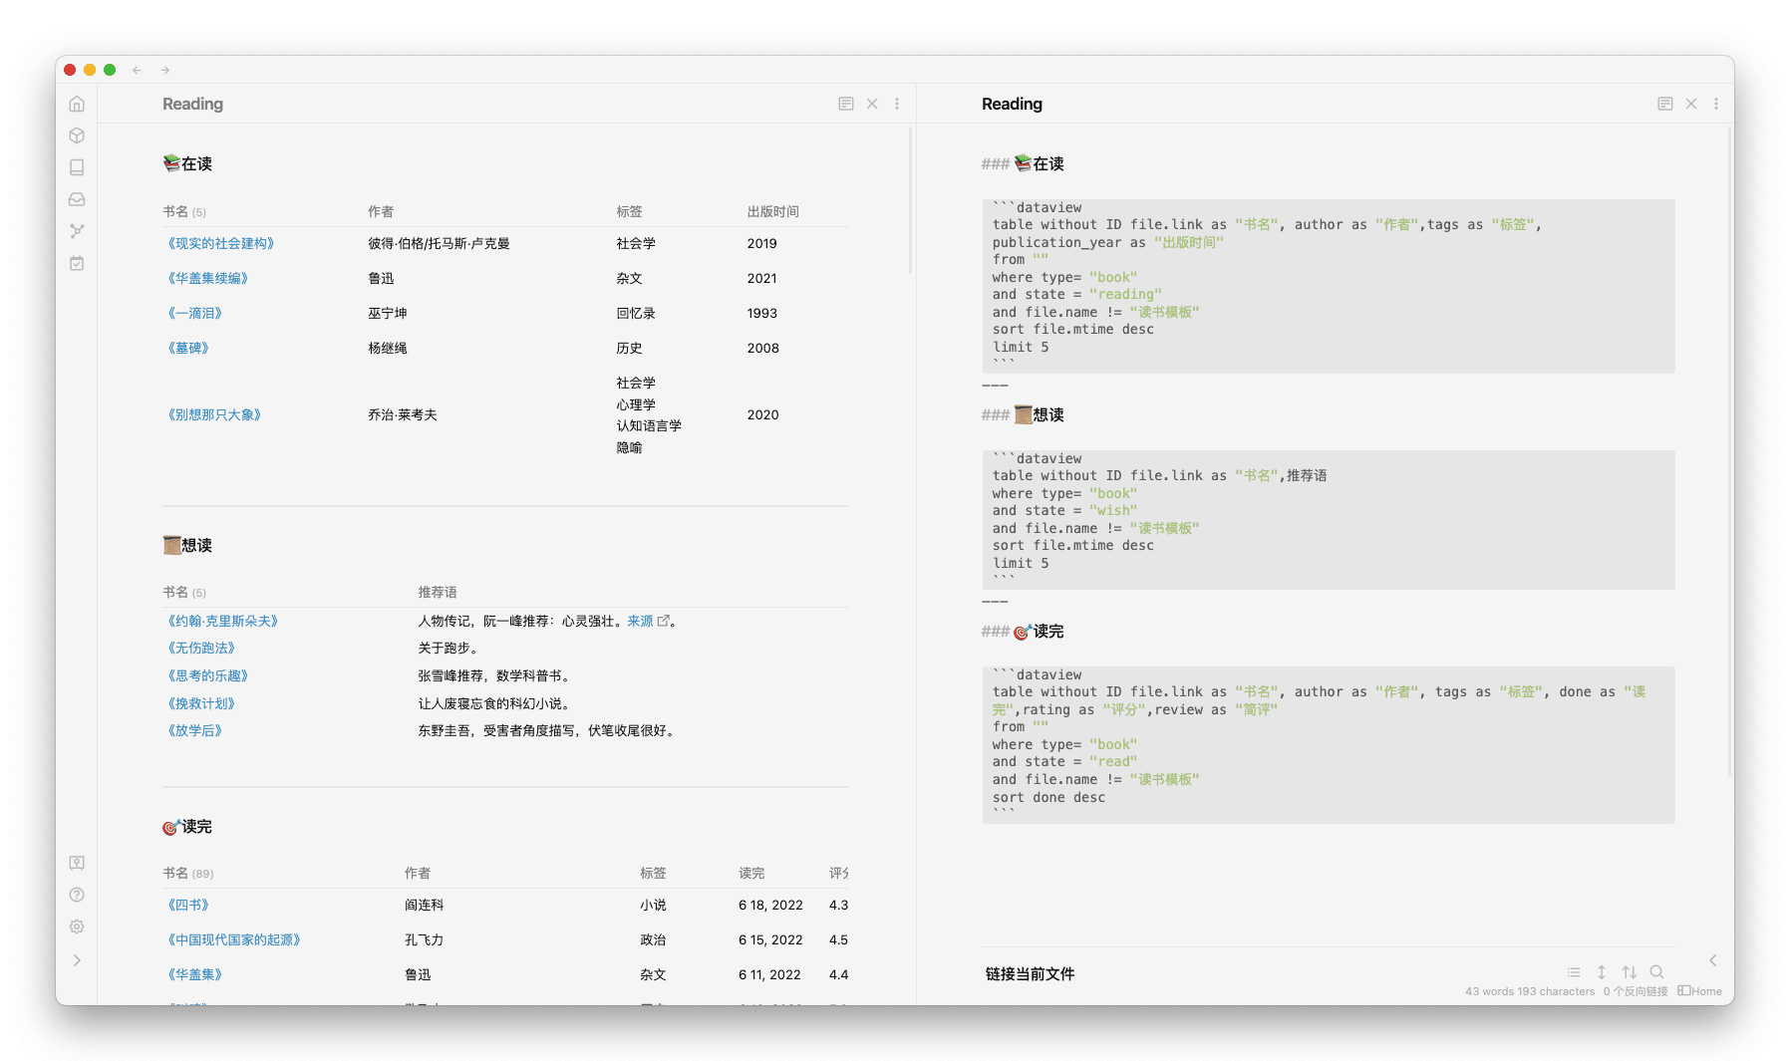Screen dimensions: 1790x1061
Task: Click the cube icon in left sidebar
Action: click(x=77, y=135)
